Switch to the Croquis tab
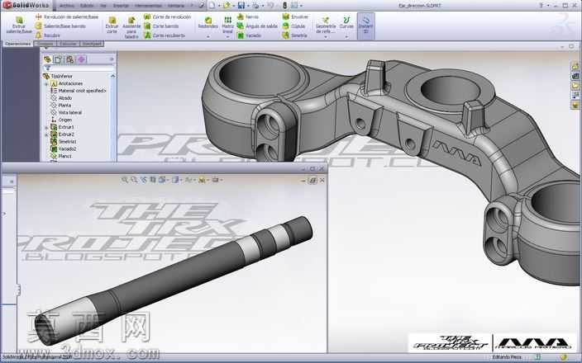The width and height of the screenshot is (582, 363). pyautogui.click(x=46, y=44)
